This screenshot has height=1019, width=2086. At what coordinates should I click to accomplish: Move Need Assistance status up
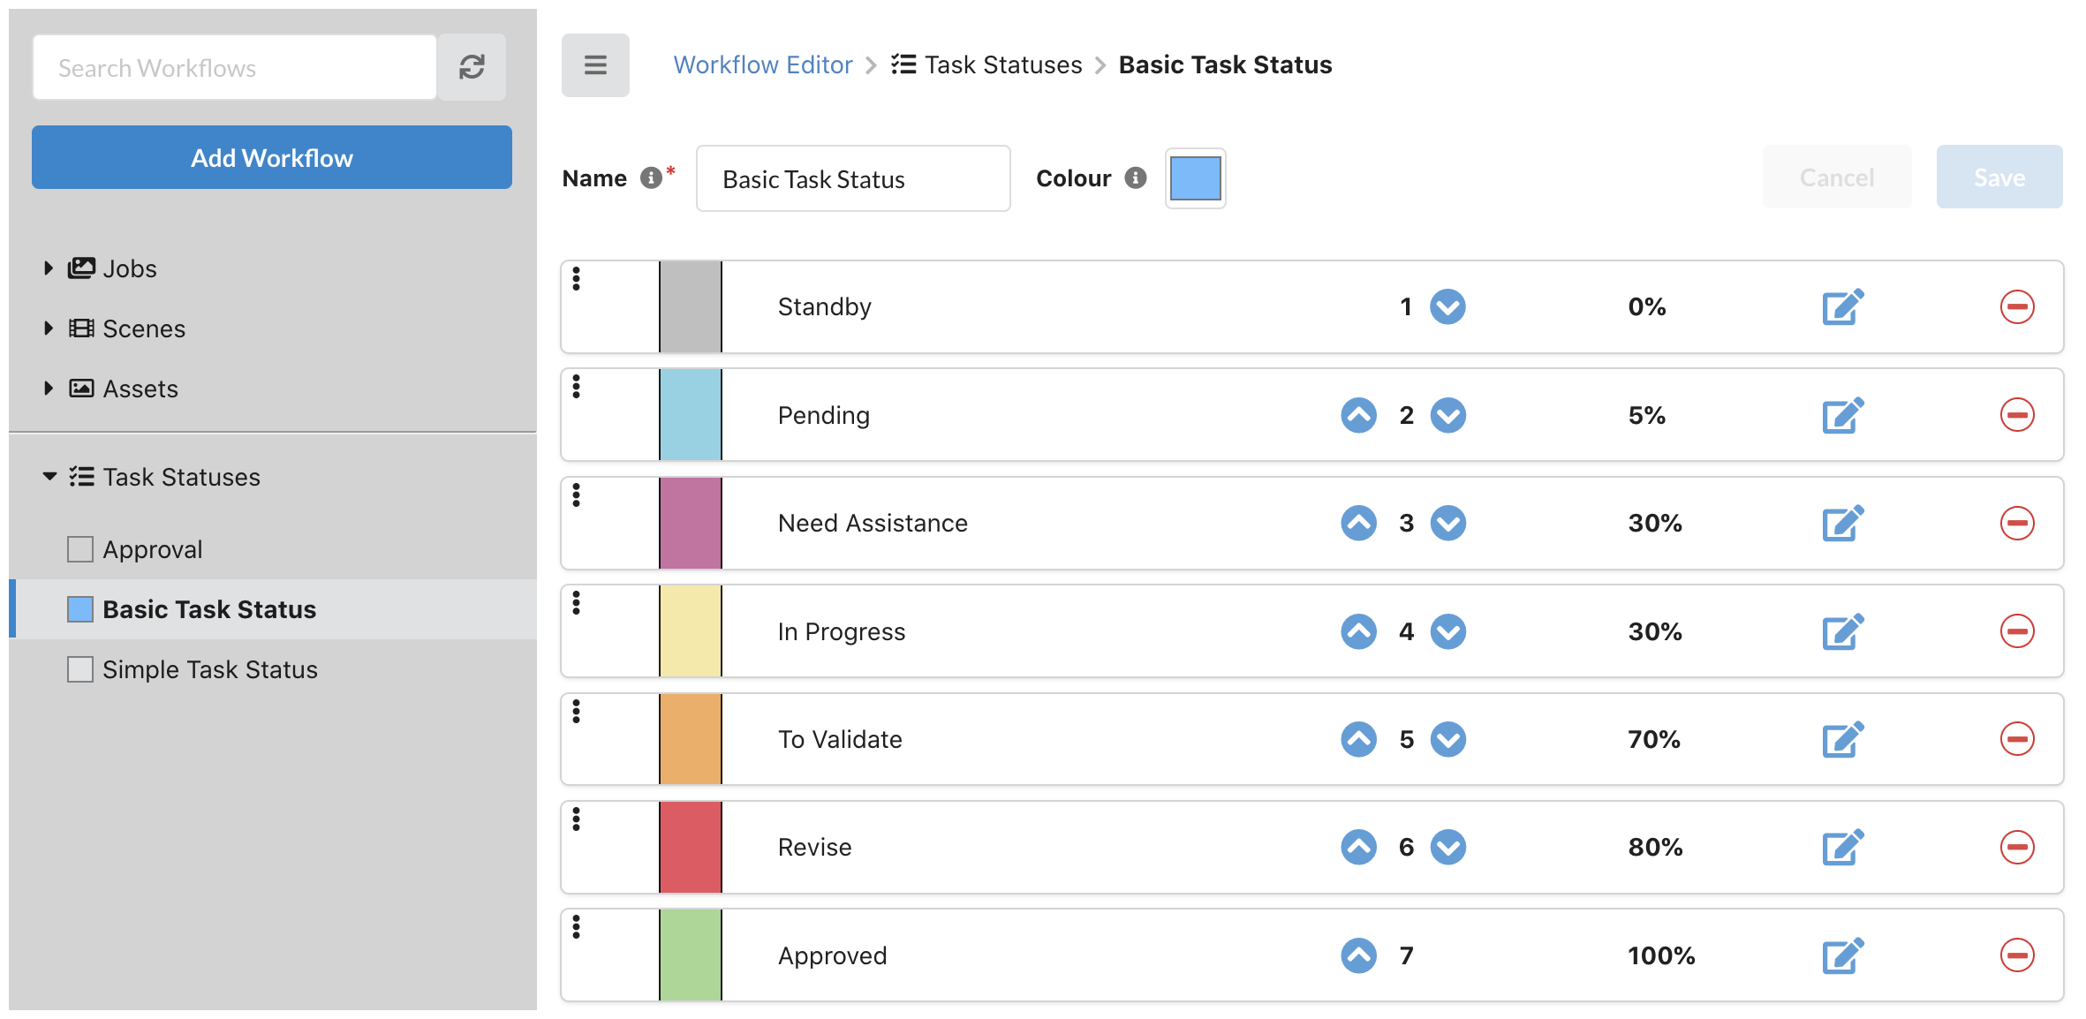tap(1358, 523)
